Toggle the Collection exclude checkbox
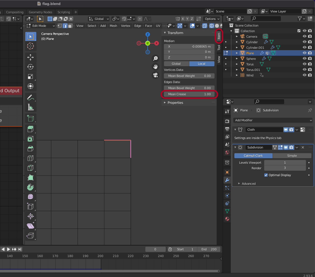315x277 pixels. tap(299, 31)
